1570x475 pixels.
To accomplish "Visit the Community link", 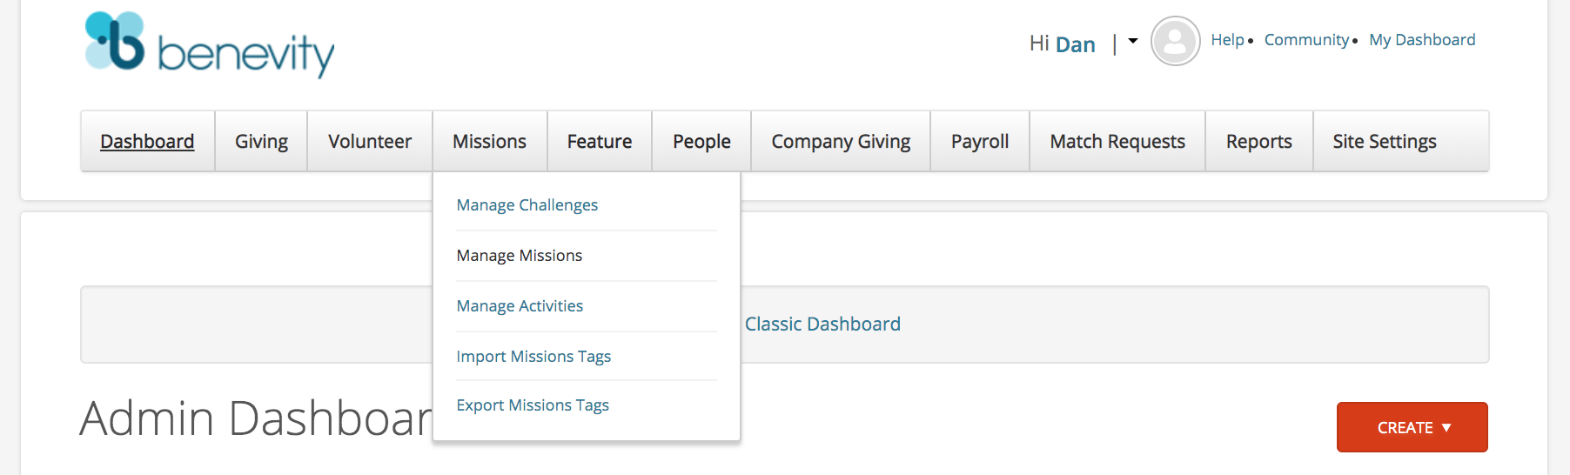I will click(x=1306, y=40).
